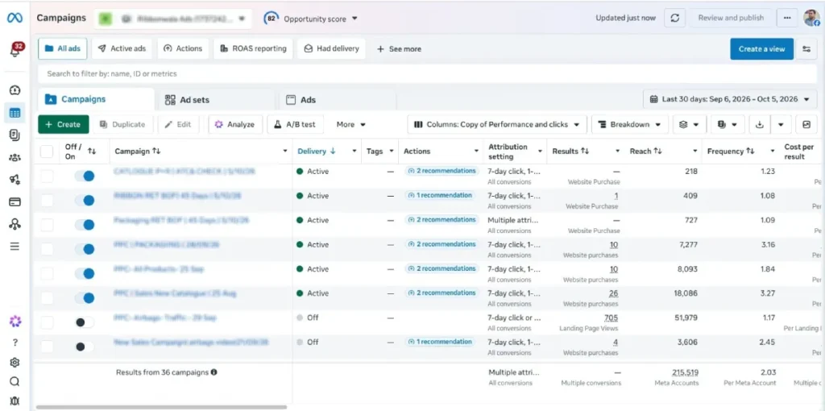The height and width of the screenshot is (411, 825).
Task: Open the profile avatar menu
Action: [811, 18]
